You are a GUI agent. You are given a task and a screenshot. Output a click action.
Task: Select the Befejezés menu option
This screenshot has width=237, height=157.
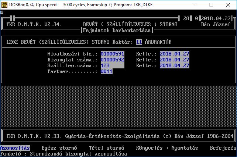[223, 148]
